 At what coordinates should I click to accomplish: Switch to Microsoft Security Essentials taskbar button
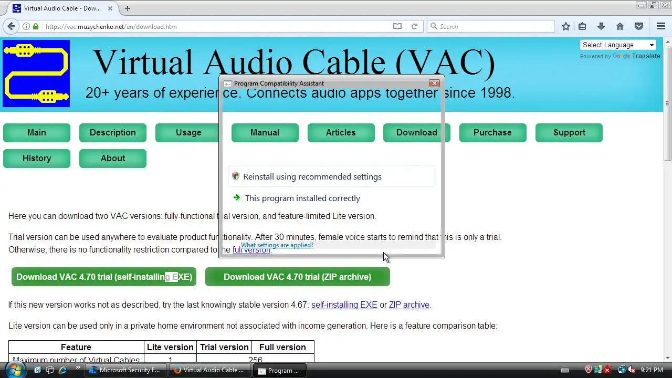[x=127, y=370]
